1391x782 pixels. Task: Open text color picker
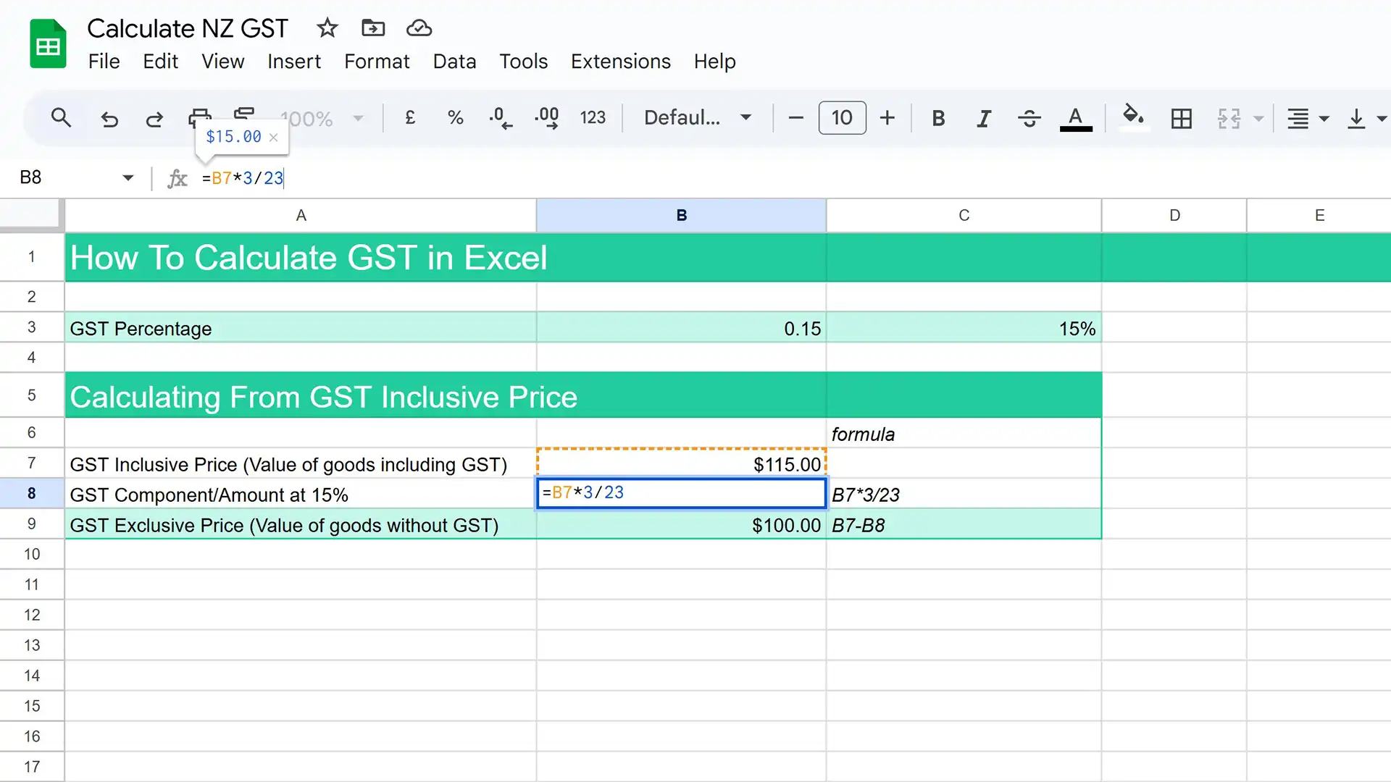pos(1076,118)
